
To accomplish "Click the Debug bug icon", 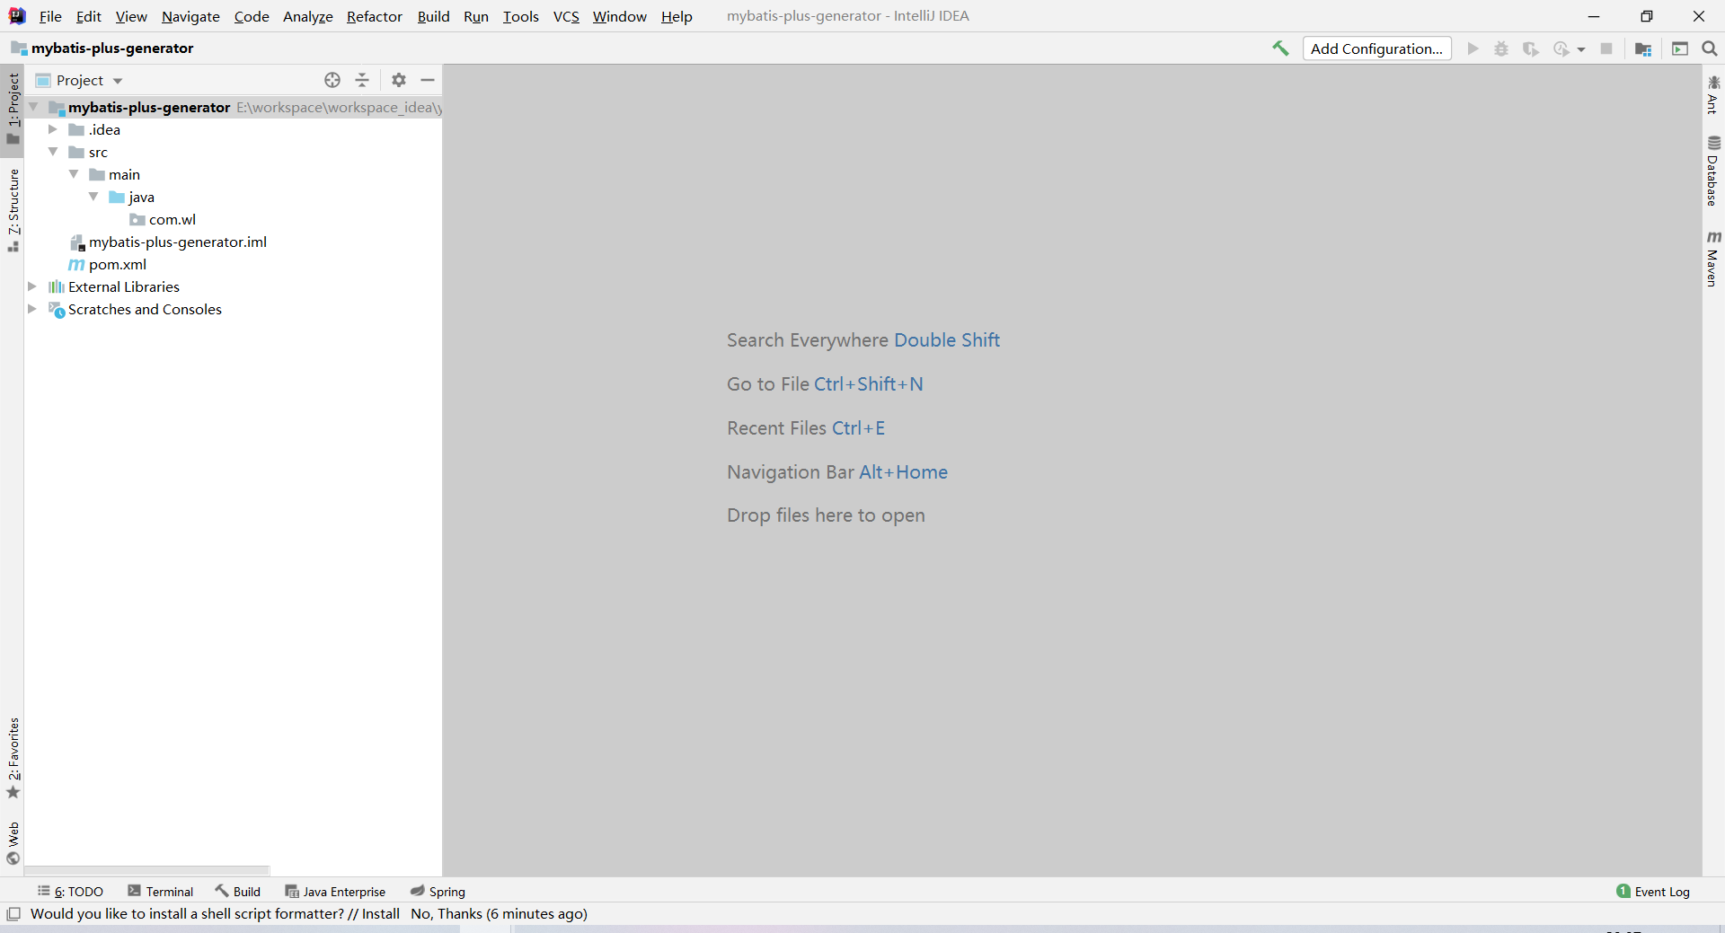I will click(x=1501, y=48).
